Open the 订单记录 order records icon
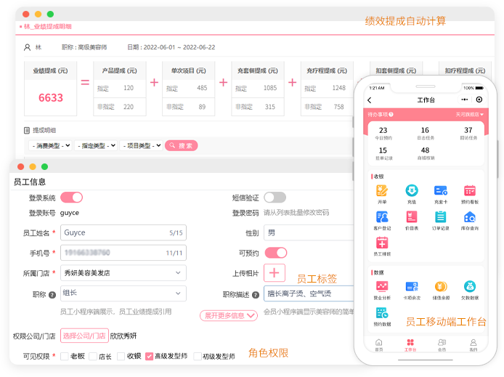 pyautogui.click(x=440, y=217)
